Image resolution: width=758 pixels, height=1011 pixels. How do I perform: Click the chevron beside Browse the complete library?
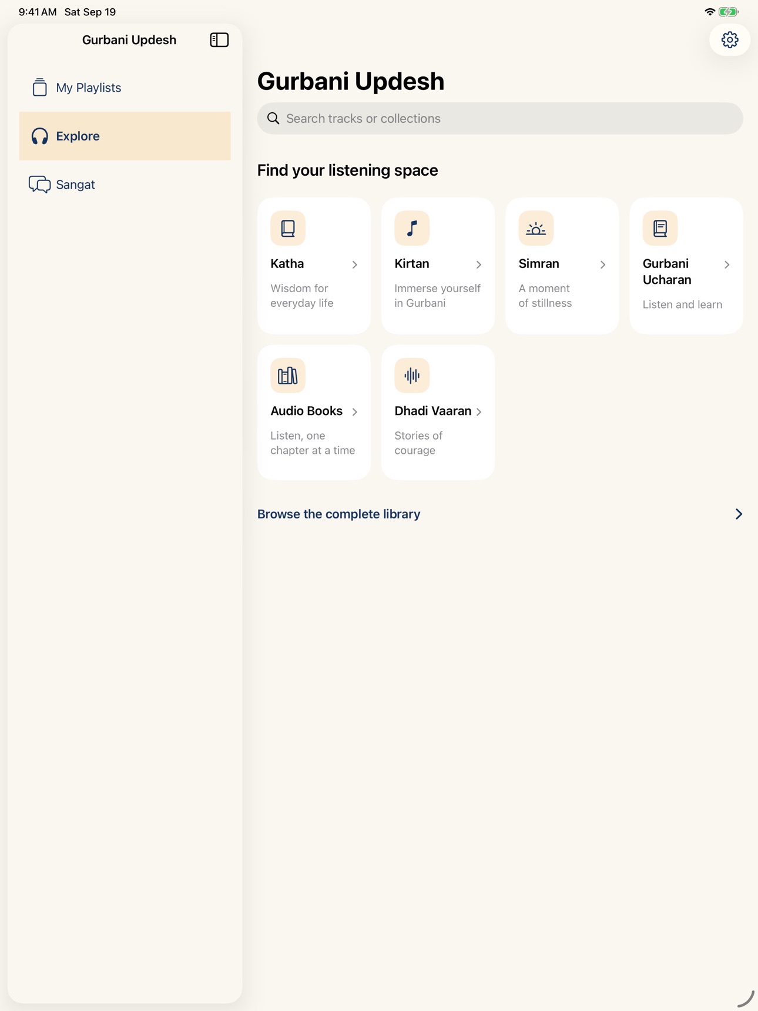(x=739, y=514)
